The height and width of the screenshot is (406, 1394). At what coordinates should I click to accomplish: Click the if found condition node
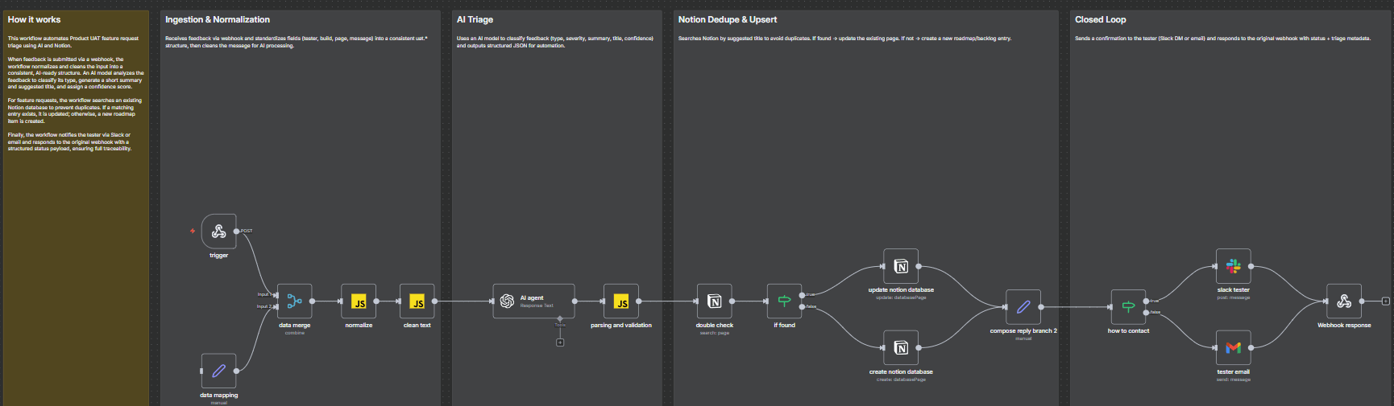tap(784, 301)
